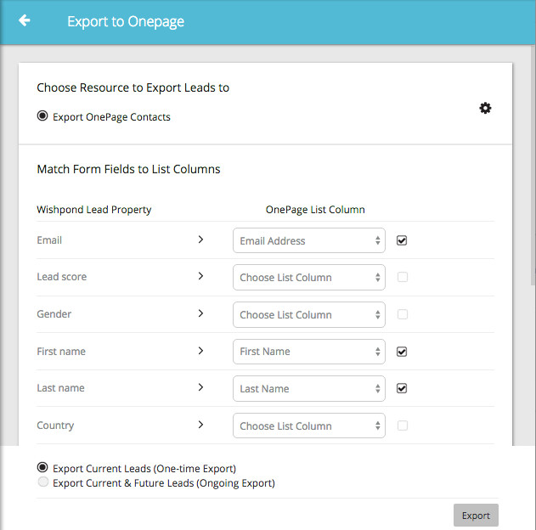
Task: Click the Wishpond Lead Property header
Action: click(94, 210)
